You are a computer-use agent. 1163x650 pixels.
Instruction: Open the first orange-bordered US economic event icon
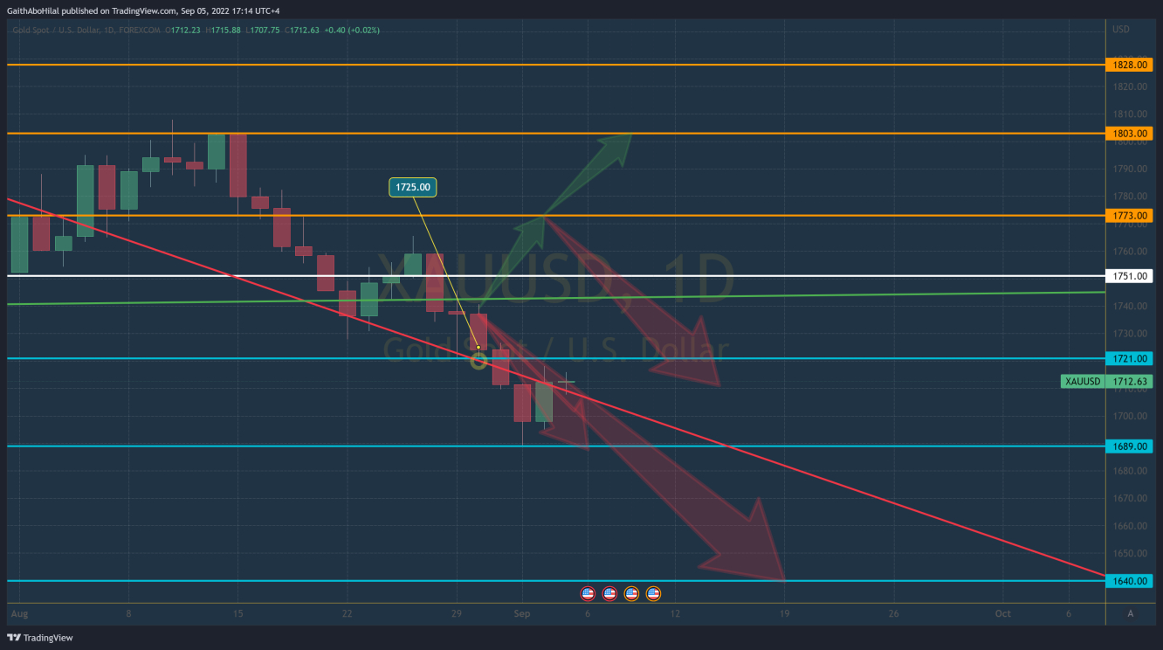click(x=631, y=594)
